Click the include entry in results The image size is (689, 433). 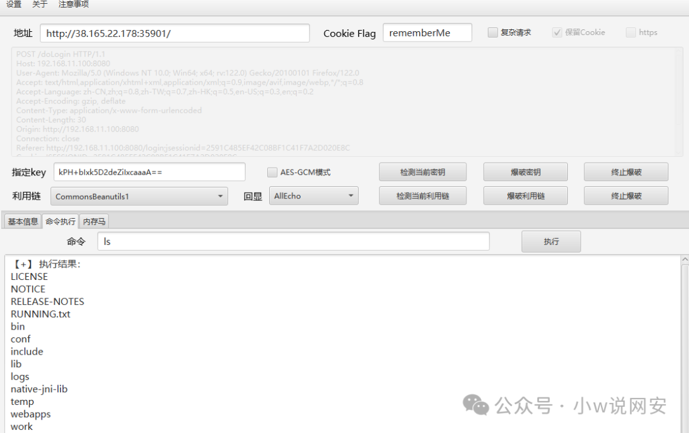coord(27,351)
